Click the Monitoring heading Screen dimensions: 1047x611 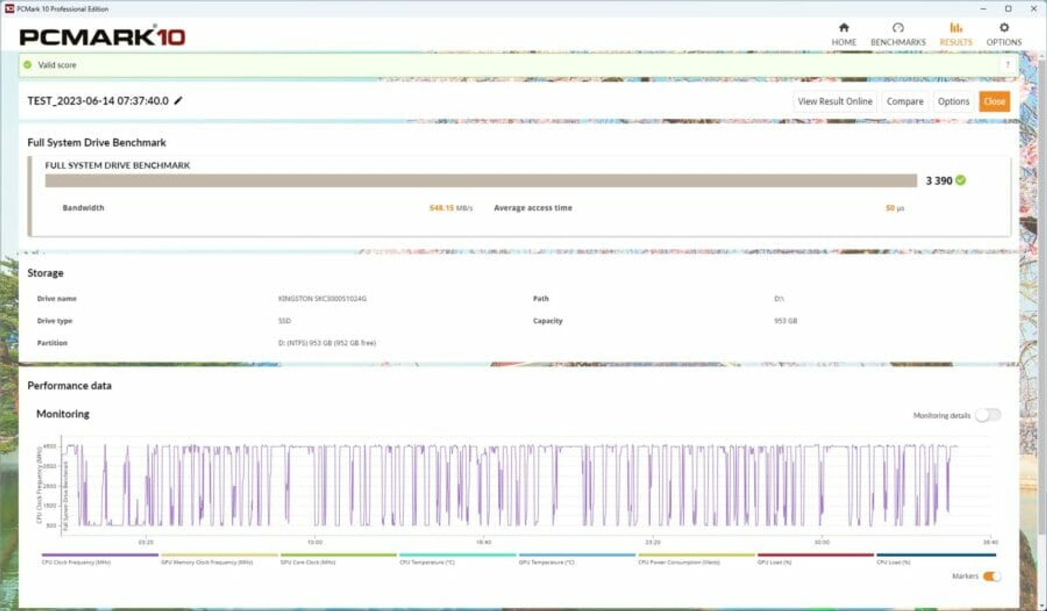point(63,414)
